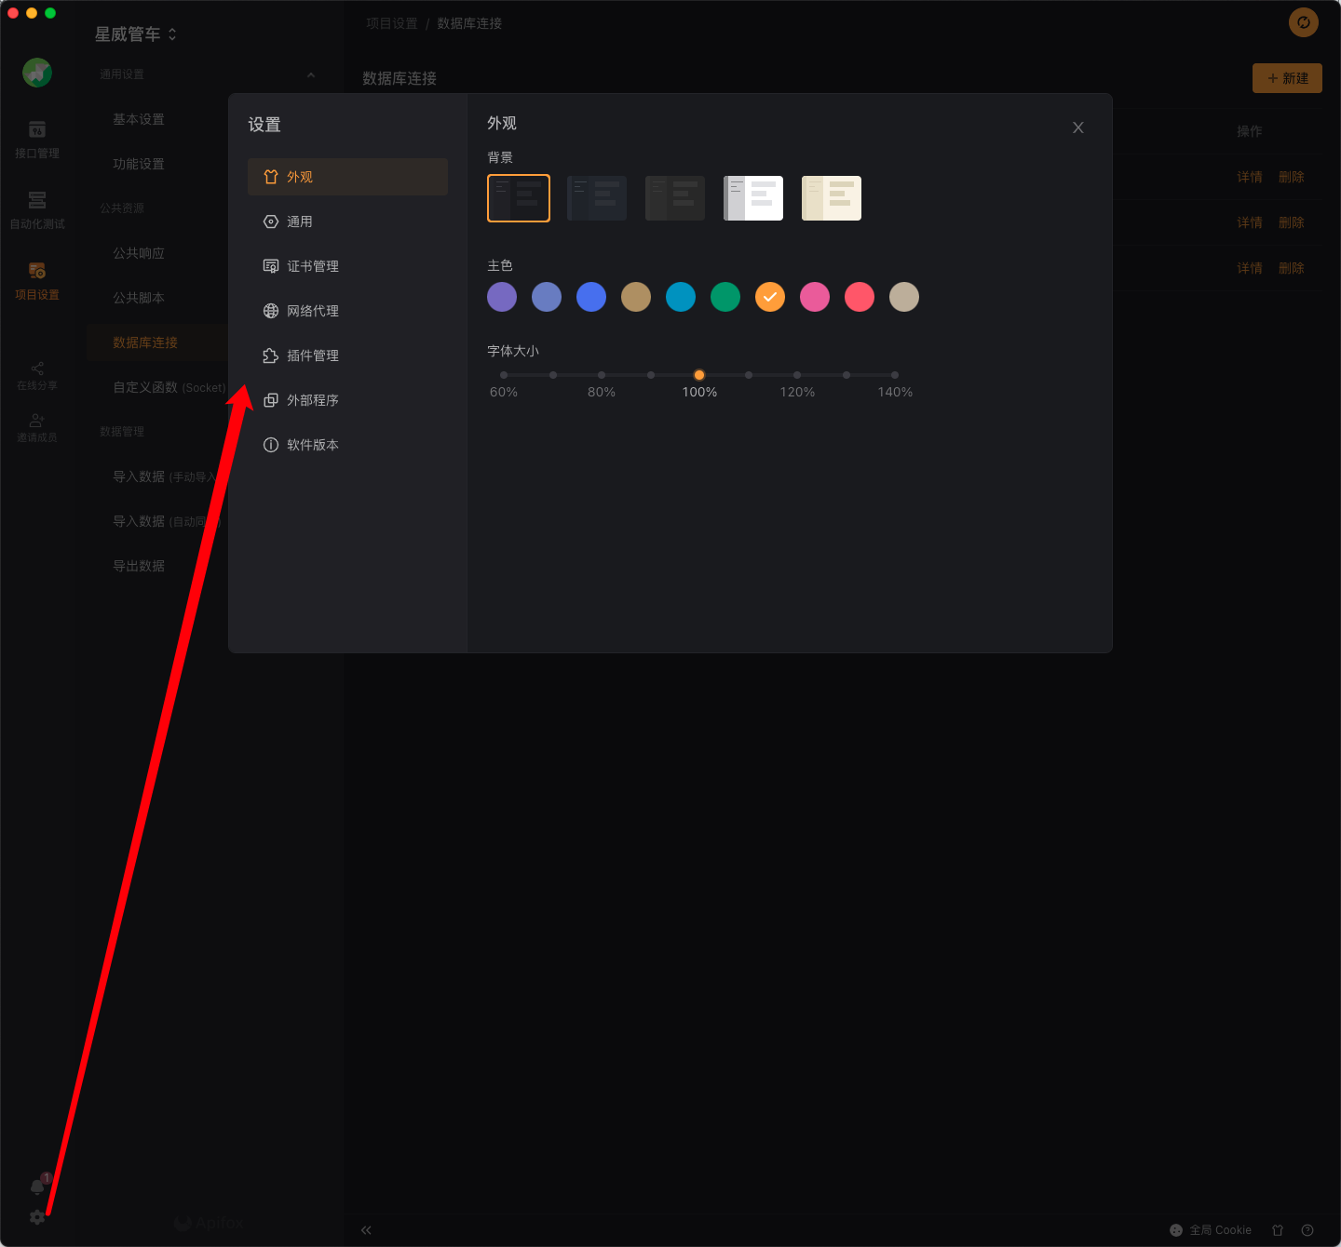The image size is (1341, 1247).
Task: Click 项目设置 in the breadcrumb
Action: pos(392,23)
